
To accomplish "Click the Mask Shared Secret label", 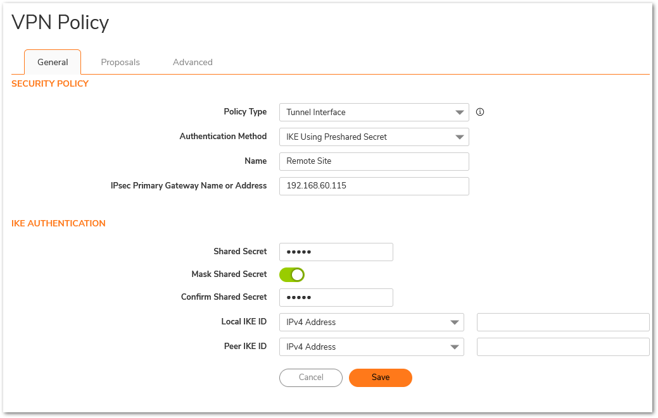I will (x=229, y=274).
